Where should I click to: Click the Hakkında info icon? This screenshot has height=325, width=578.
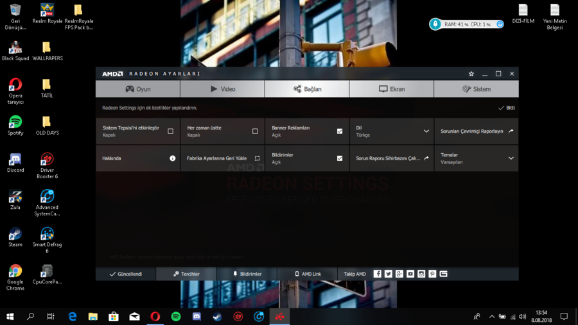(173, 158)
